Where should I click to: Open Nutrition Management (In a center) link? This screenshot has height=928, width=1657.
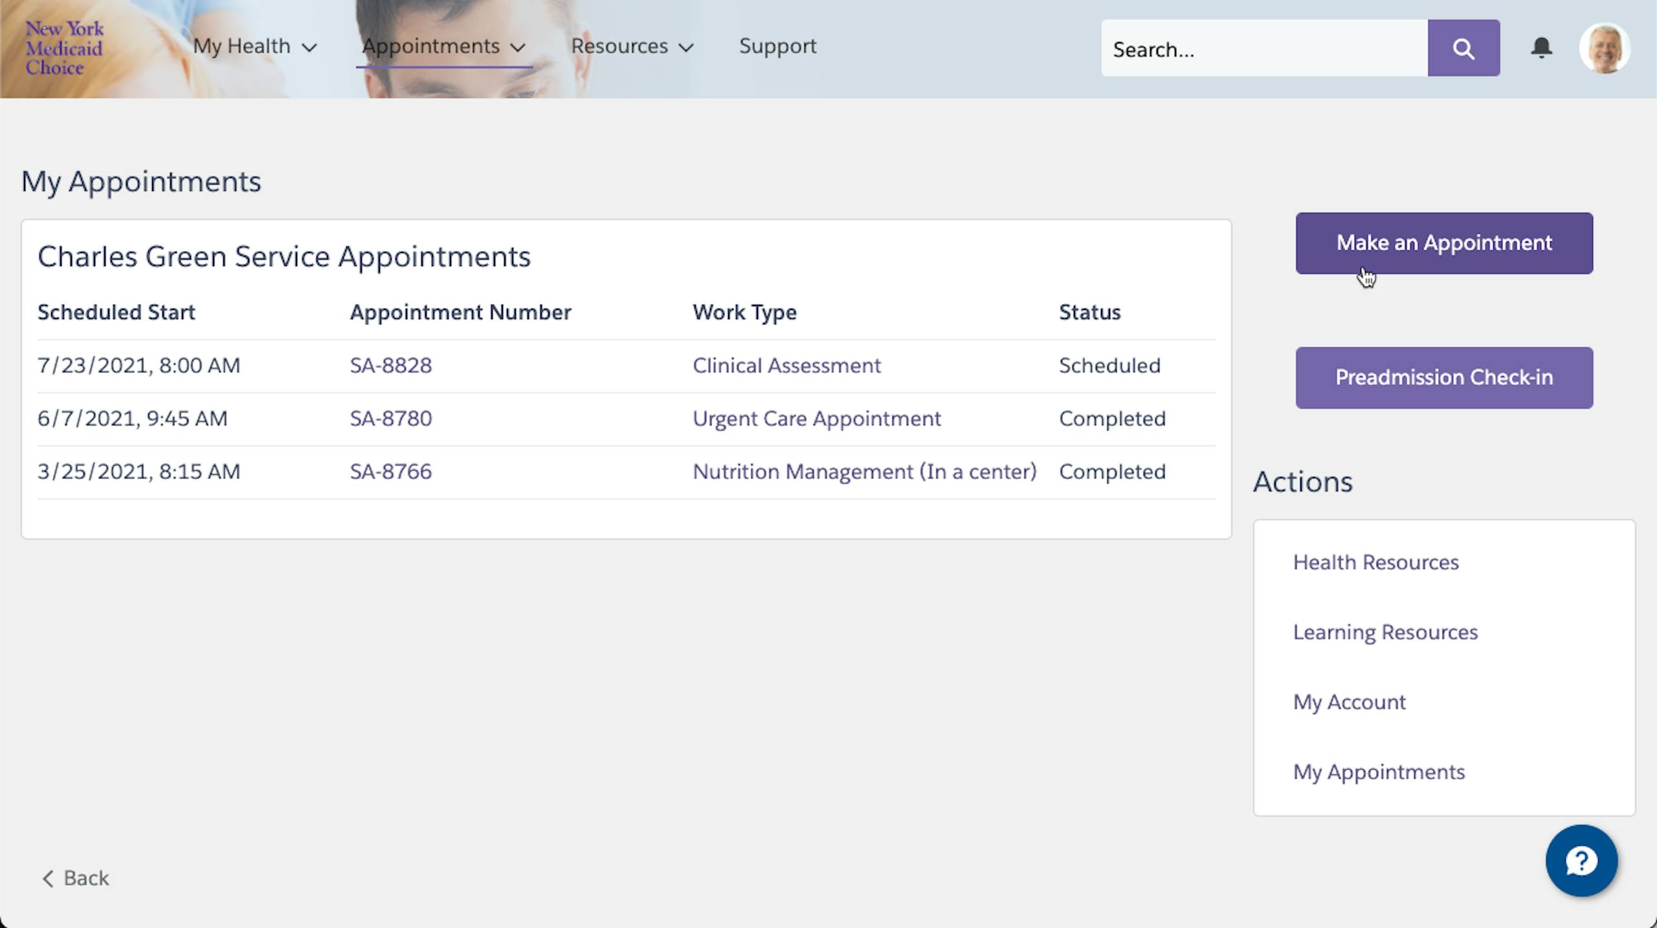click(864, 472)
